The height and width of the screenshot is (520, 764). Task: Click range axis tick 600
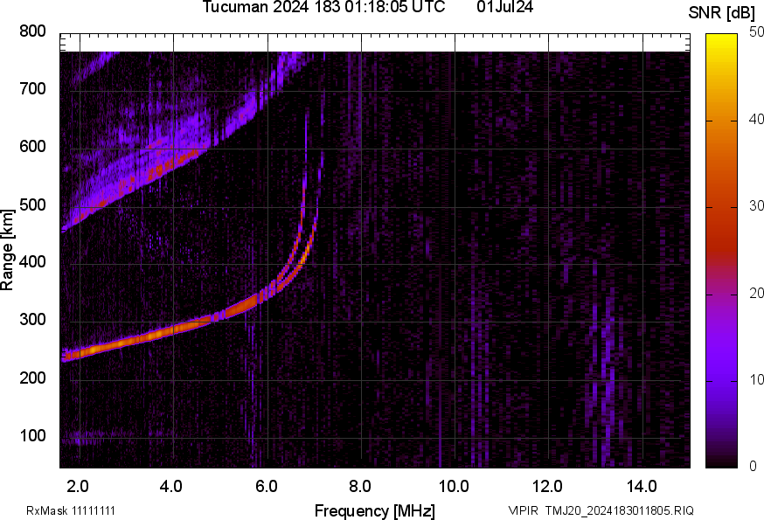tap(32, 147)
